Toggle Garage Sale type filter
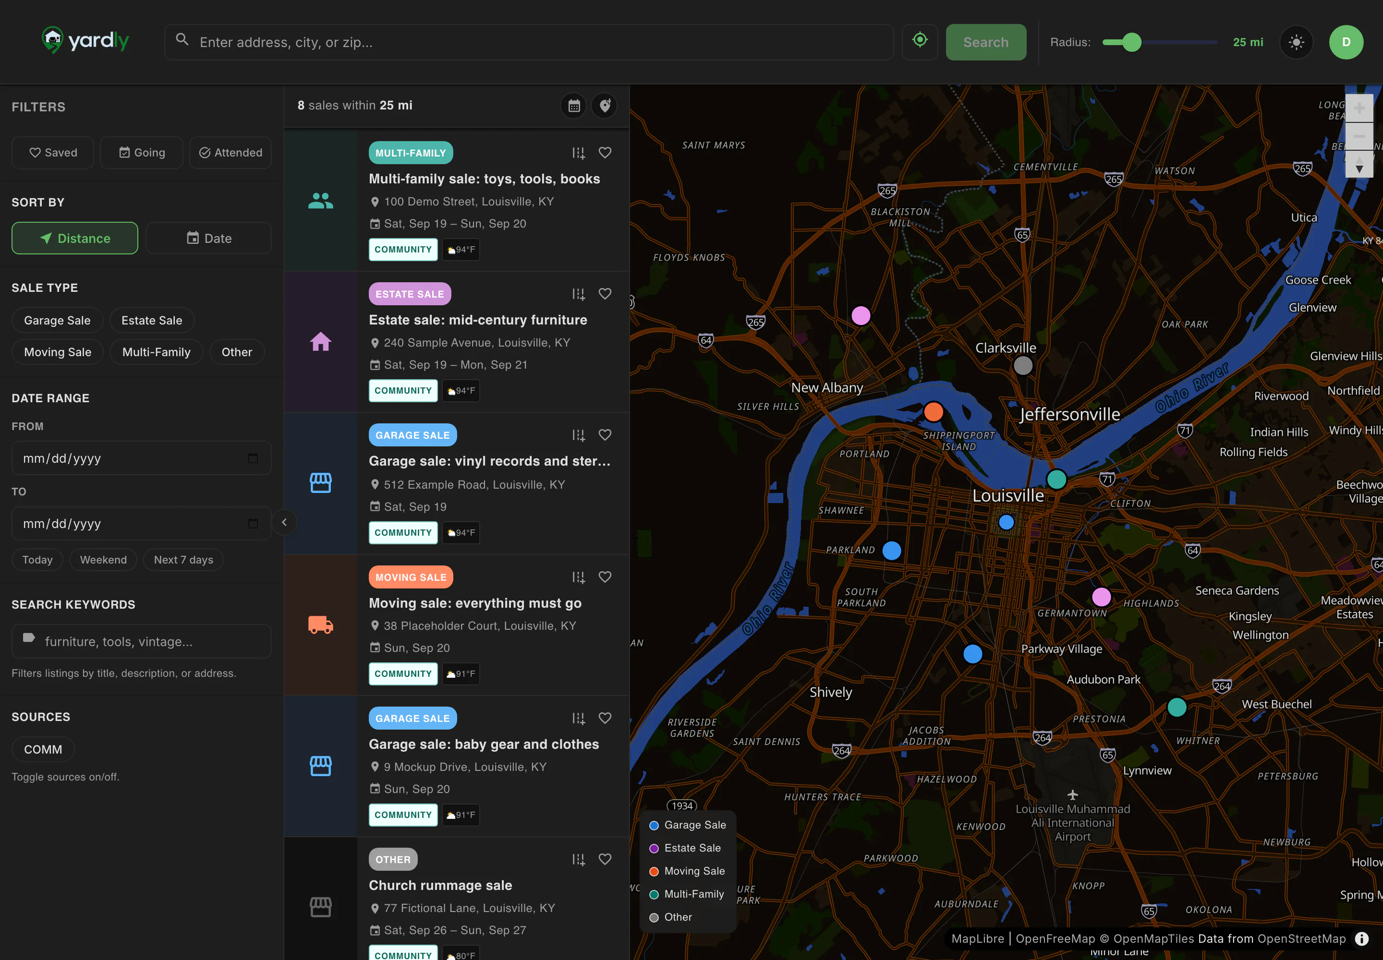 click(57, 321)
